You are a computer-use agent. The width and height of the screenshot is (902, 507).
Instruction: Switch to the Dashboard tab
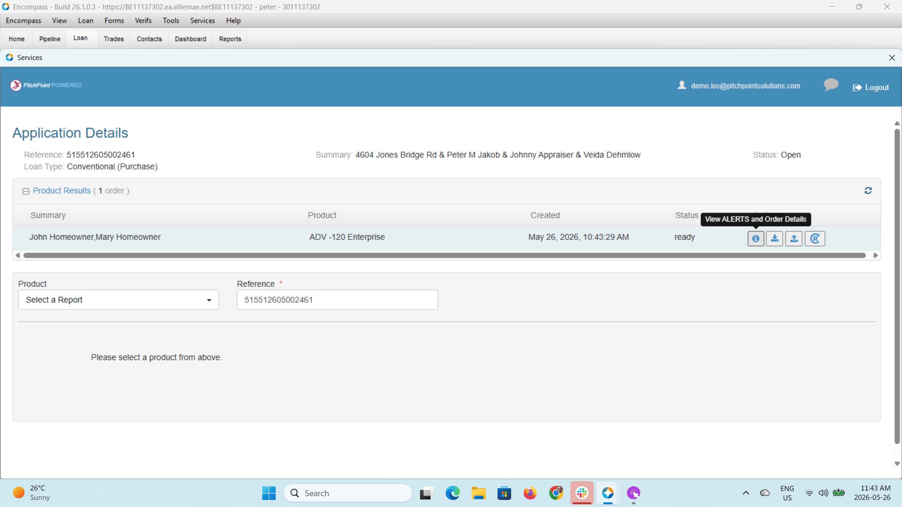191,39
